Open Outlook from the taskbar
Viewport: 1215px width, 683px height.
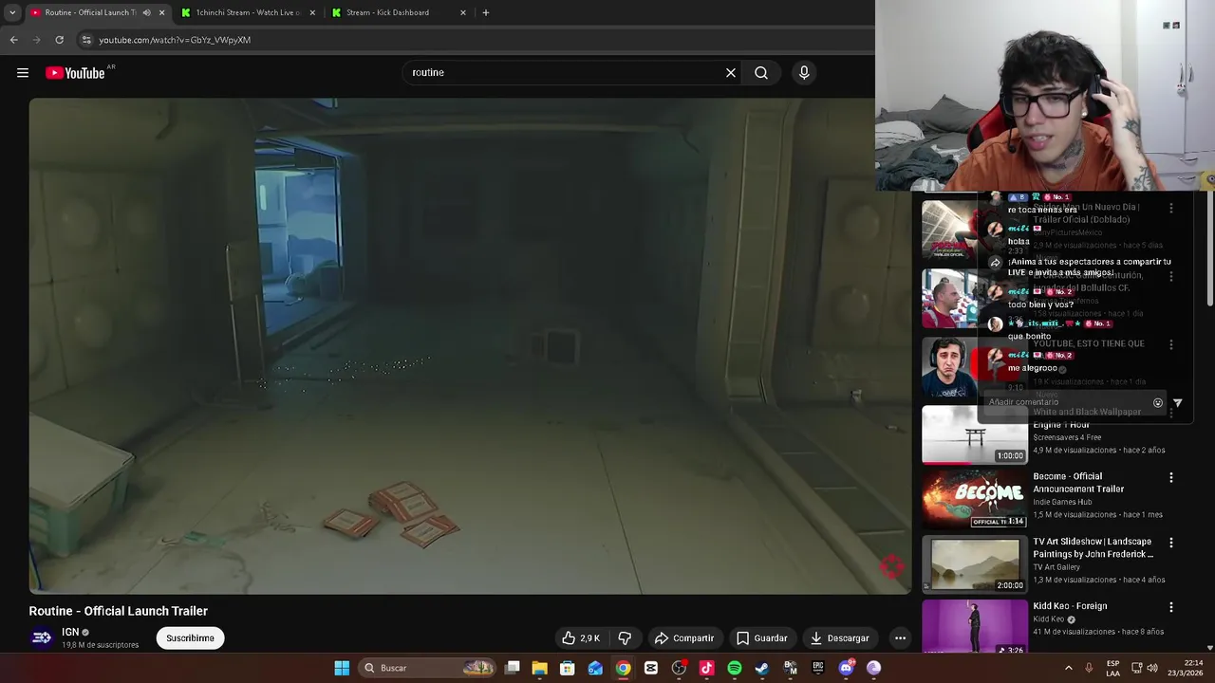[x=595, y=668]
